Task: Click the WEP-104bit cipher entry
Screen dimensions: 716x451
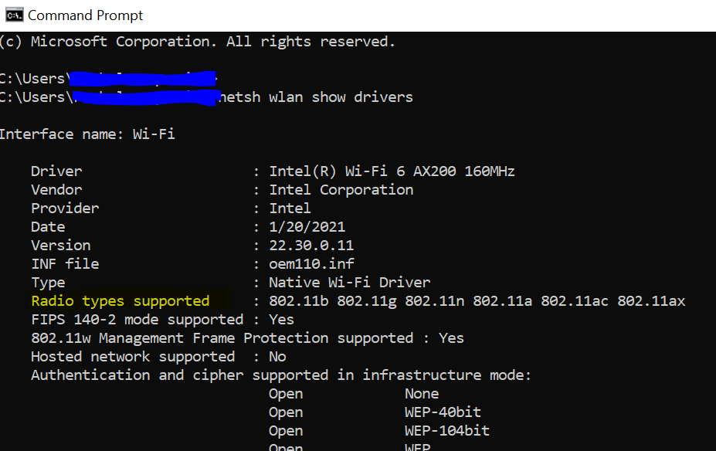Action: pyautogui.click(x=446, y=430)
